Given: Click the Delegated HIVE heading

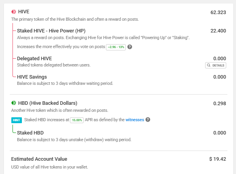Looking at the screenshot, I should [34, 58].
